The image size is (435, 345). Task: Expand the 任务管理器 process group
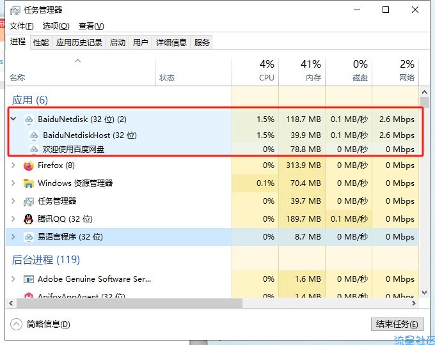tap(13, 201)
